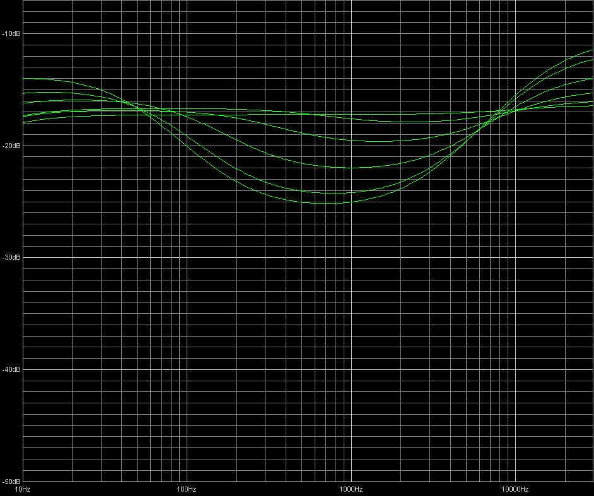Click the 10000Hz and -30dB grid intersection
This screenshot has height=496, width=594.
[515, 257]
